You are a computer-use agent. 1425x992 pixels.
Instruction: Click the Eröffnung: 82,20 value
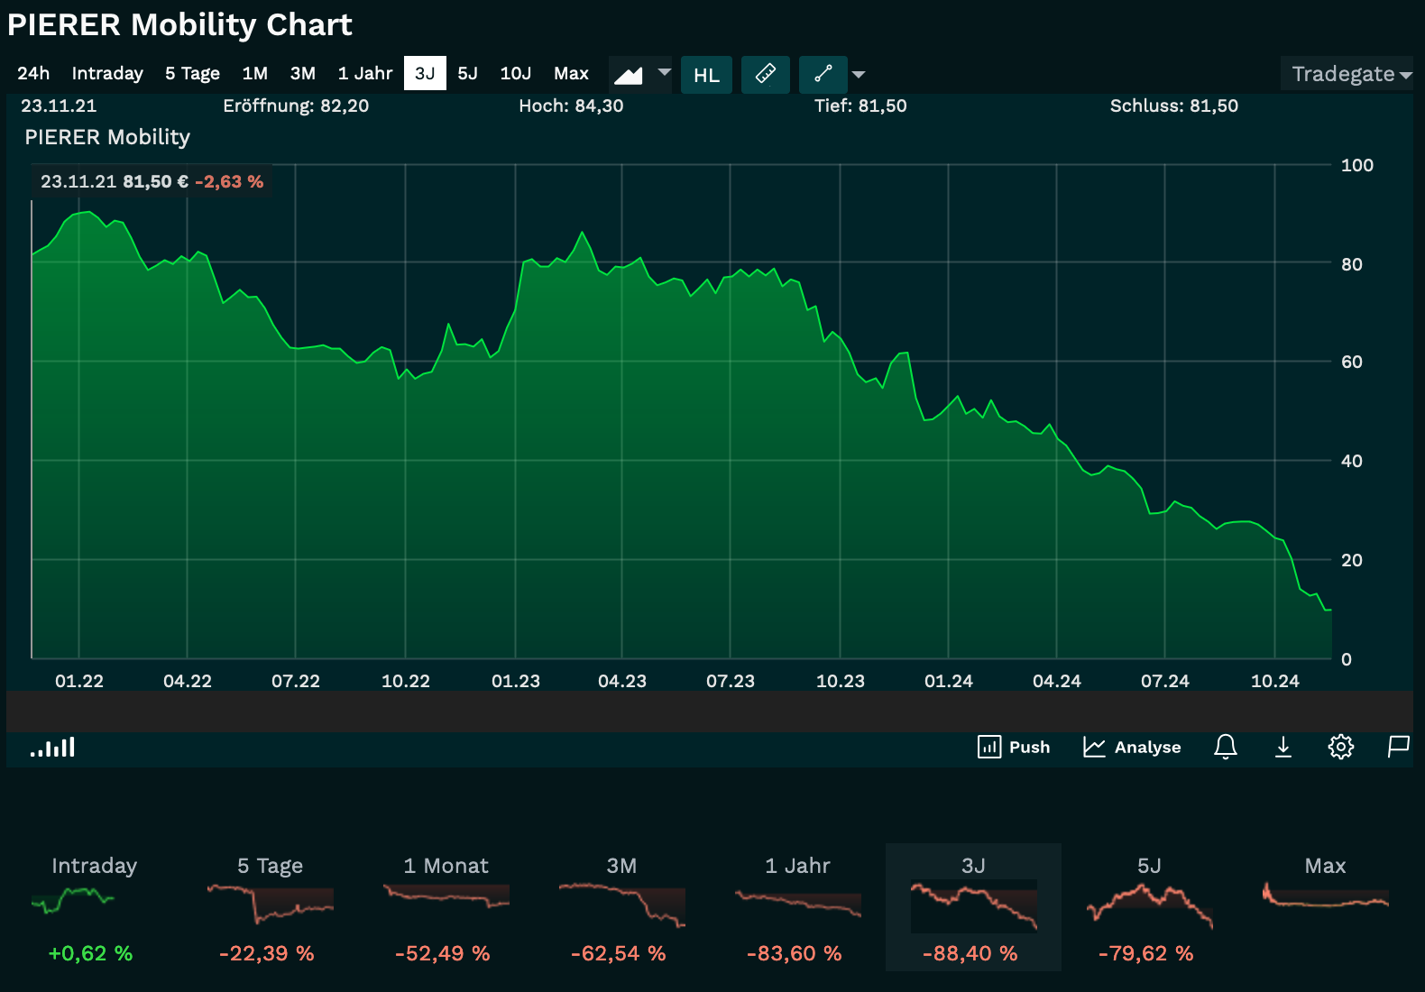click(x=296, y=106)
